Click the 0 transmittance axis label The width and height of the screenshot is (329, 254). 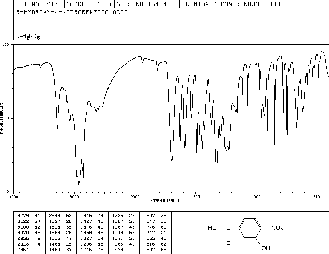8,192
